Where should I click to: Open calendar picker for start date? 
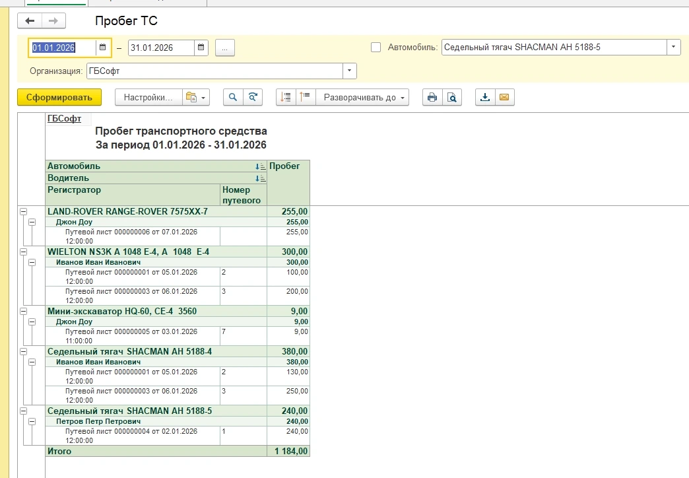(103, 48)
